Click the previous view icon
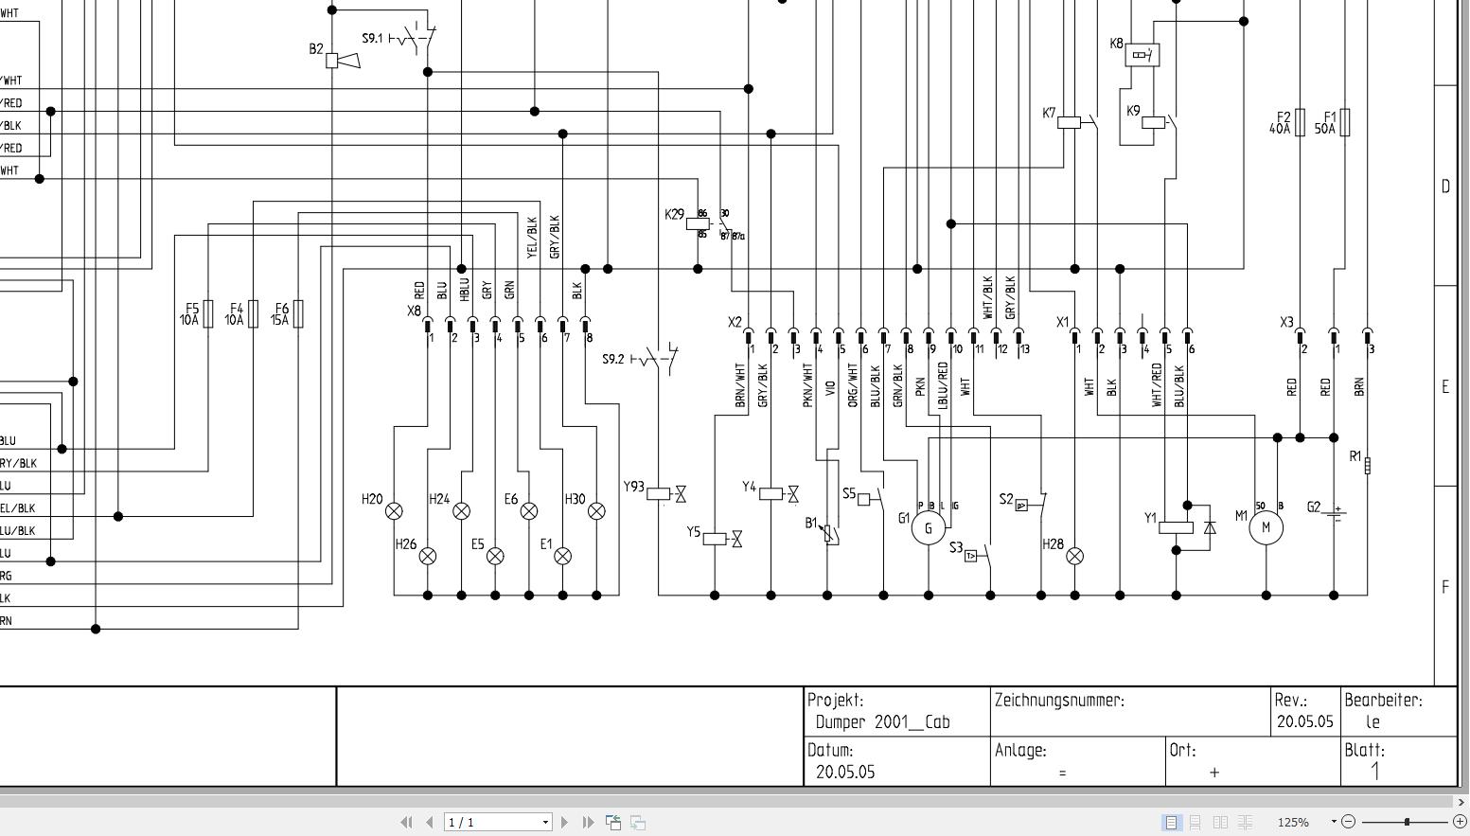The width and height of the screenshot is (1470, 836). point(613,822)
